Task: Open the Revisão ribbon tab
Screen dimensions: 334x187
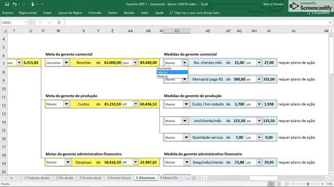Action: (x=129, y=12)
